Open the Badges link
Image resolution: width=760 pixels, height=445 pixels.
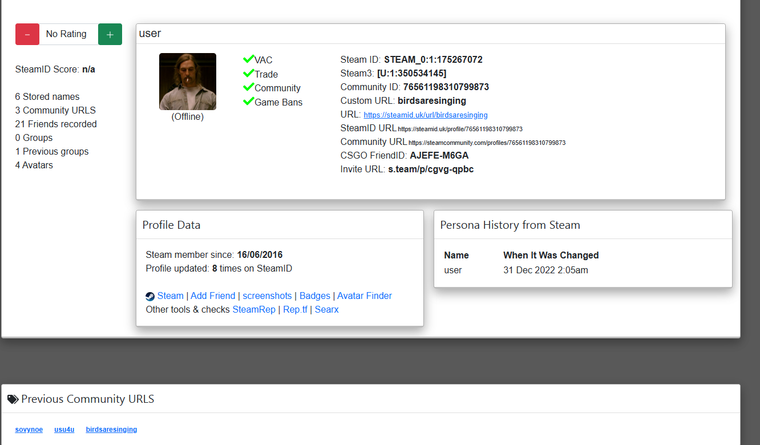click(315, 296)
